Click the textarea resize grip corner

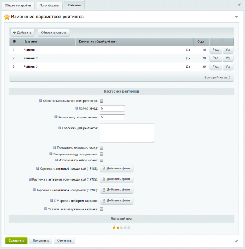[153, 142]
